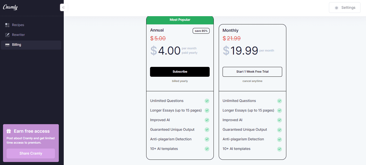This screenshot has width=366, height=165.
Task: Click the Subscribe button on the Annual plan
Action: 180,72
